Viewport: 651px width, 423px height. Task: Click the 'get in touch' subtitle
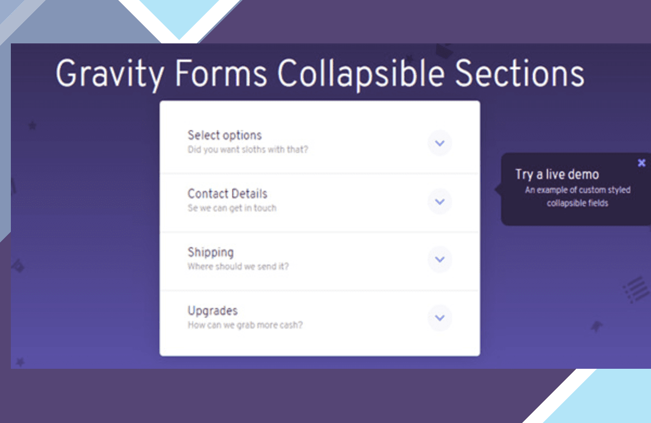click(232, 208)
